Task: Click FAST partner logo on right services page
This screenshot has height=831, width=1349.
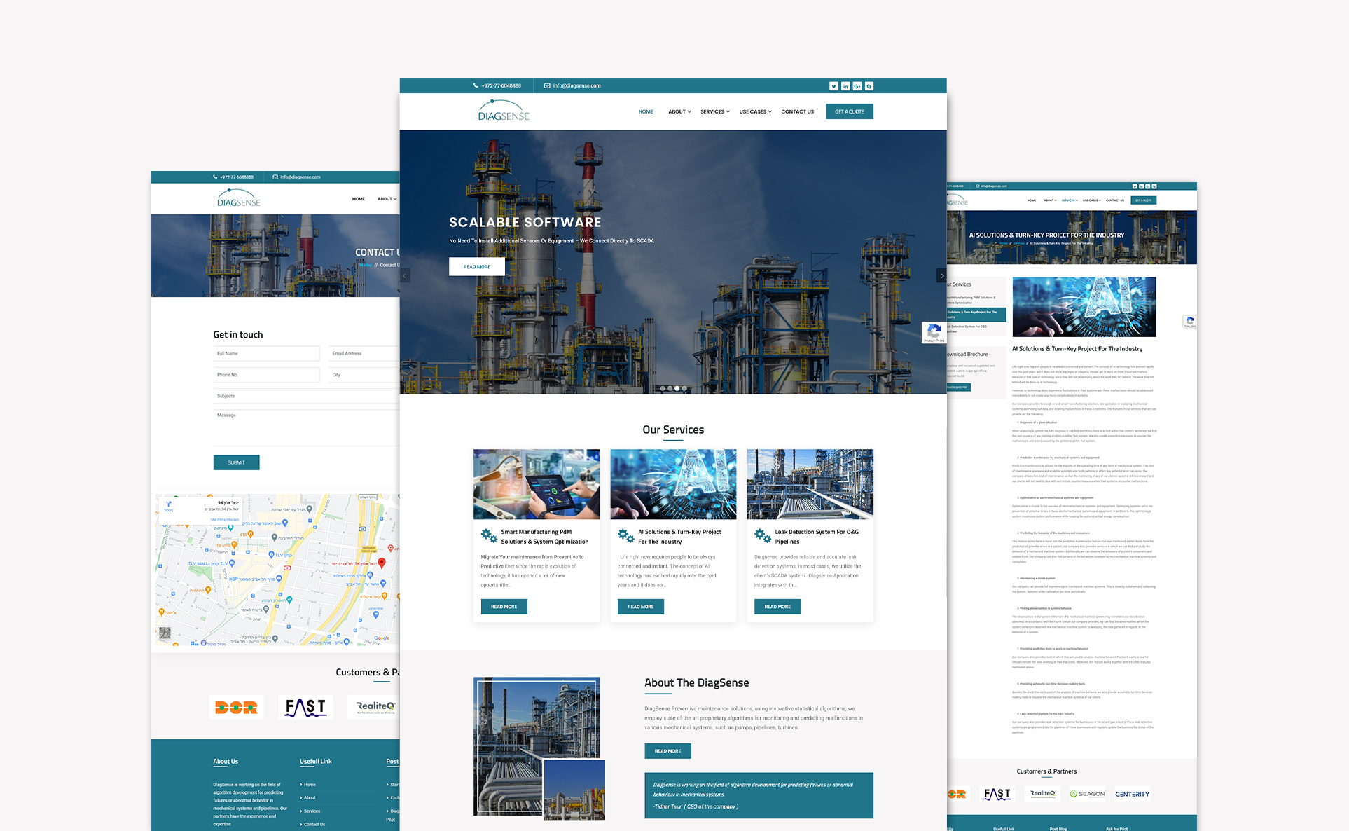Action: point(997,794)
